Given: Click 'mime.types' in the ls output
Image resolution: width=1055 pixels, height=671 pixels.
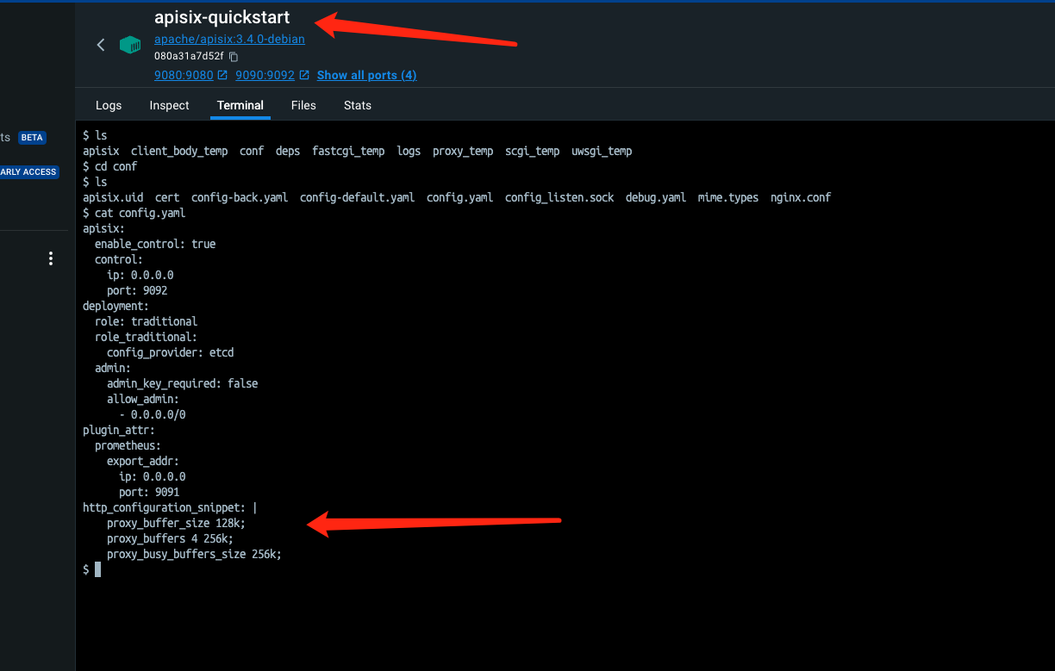Looking at the screenshot, I should (728, 197).
